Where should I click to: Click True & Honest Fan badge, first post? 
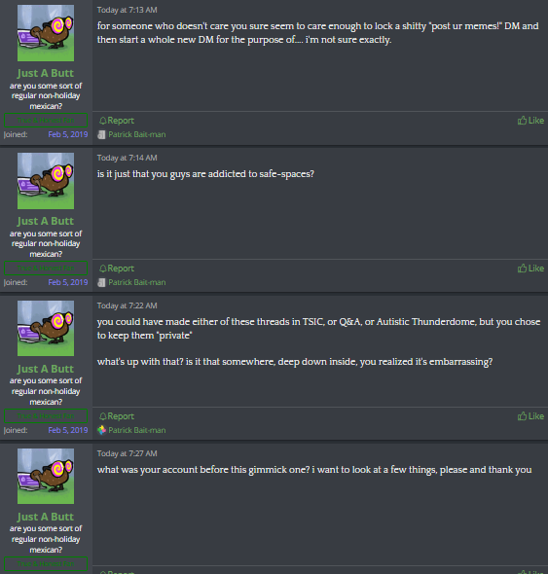(x=46, y=120)
